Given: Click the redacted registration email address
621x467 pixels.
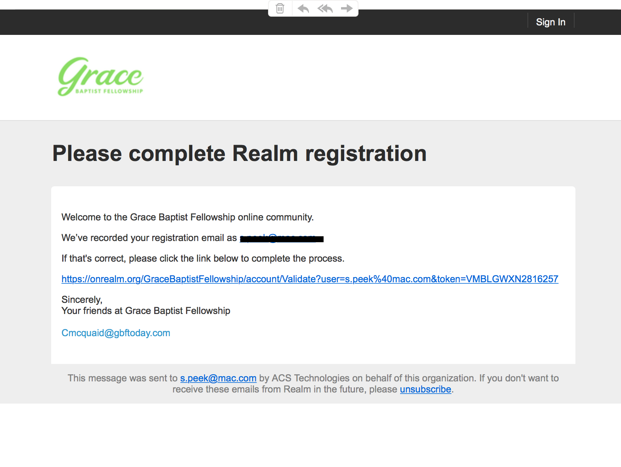Looking at the screenshot, I should (282, 238).
